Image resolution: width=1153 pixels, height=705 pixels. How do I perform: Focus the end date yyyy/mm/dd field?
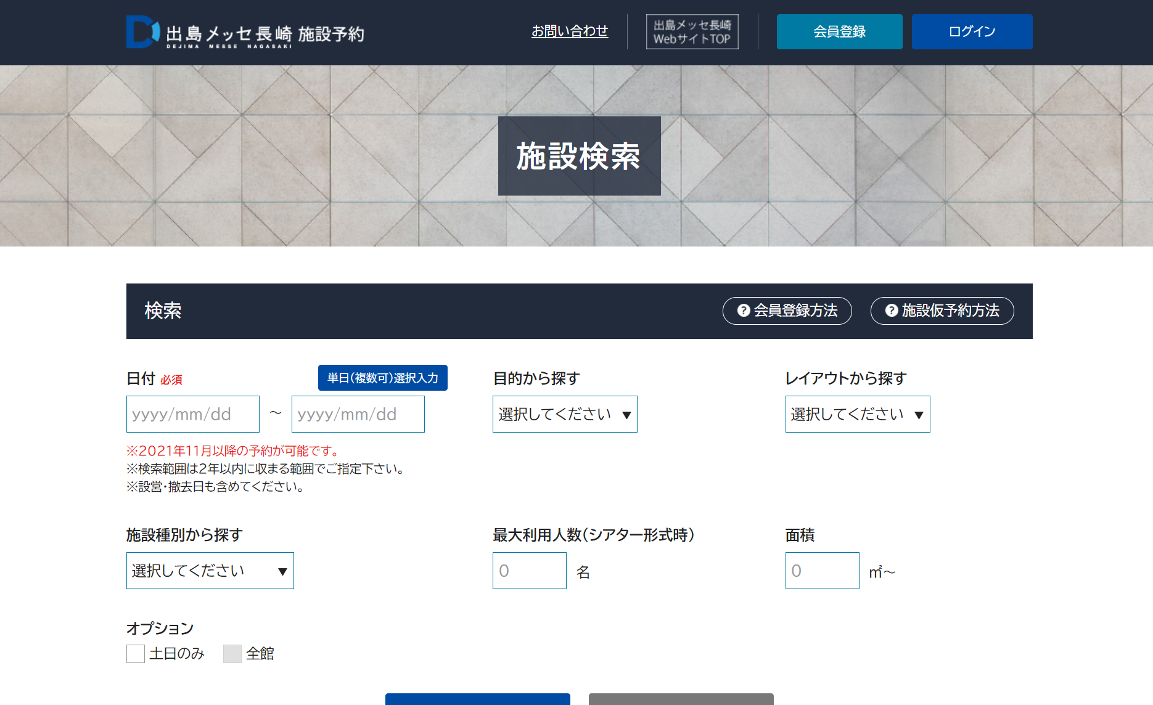[358, 414]
